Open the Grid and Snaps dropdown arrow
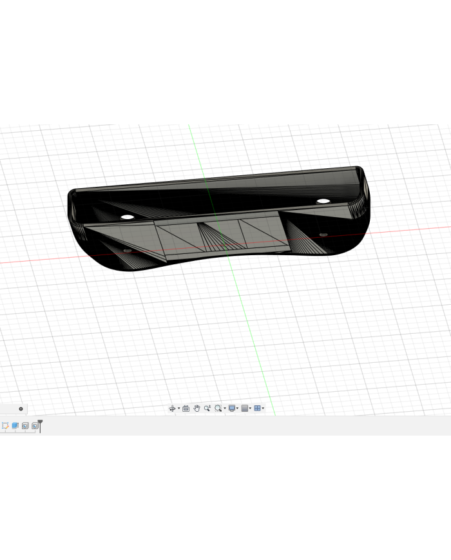 (251, 409)
